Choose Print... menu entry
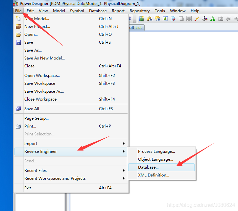238x211 pixels. pos(71,126)
